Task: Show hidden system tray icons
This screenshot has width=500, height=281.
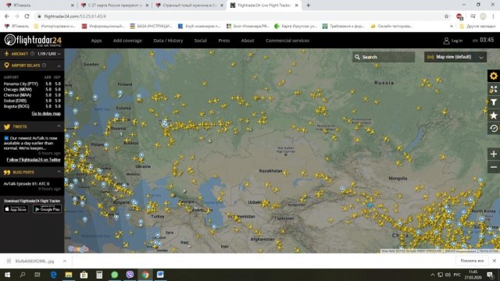Action: tap(432, 275)
